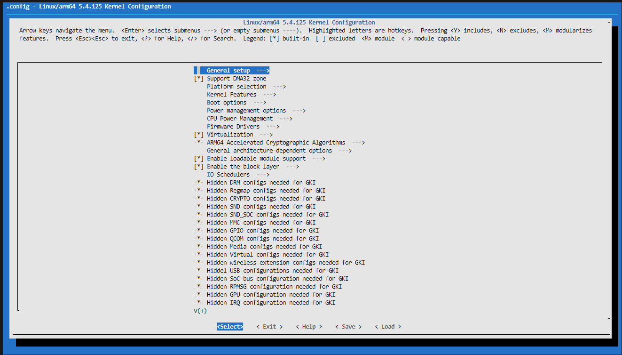Select Hidden GPU configuration needed for GKI
The height and width of the screenshot is (355, 622).
(264, 295)
